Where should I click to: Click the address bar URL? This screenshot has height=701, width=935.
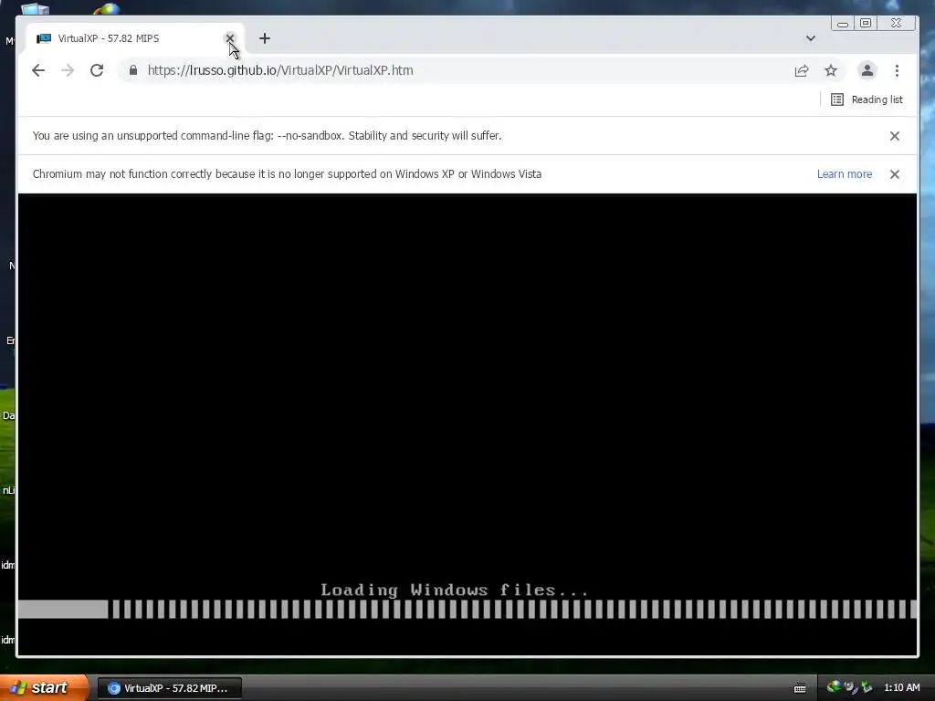(280, 70)
